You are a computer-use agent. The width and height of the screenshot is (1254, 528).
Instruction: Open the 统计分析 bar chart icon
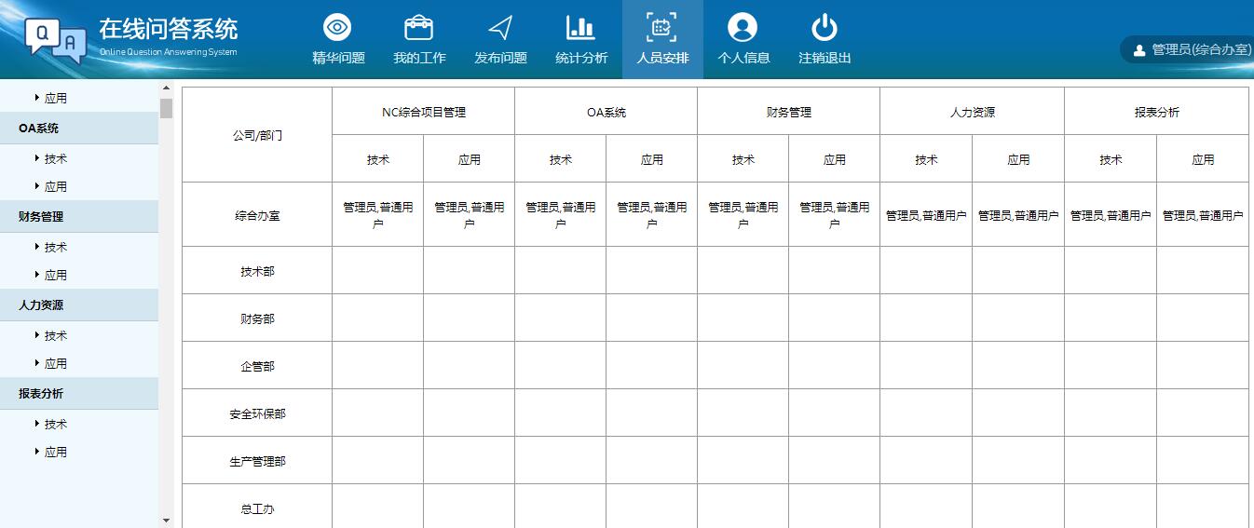click(x=581, y=29)
